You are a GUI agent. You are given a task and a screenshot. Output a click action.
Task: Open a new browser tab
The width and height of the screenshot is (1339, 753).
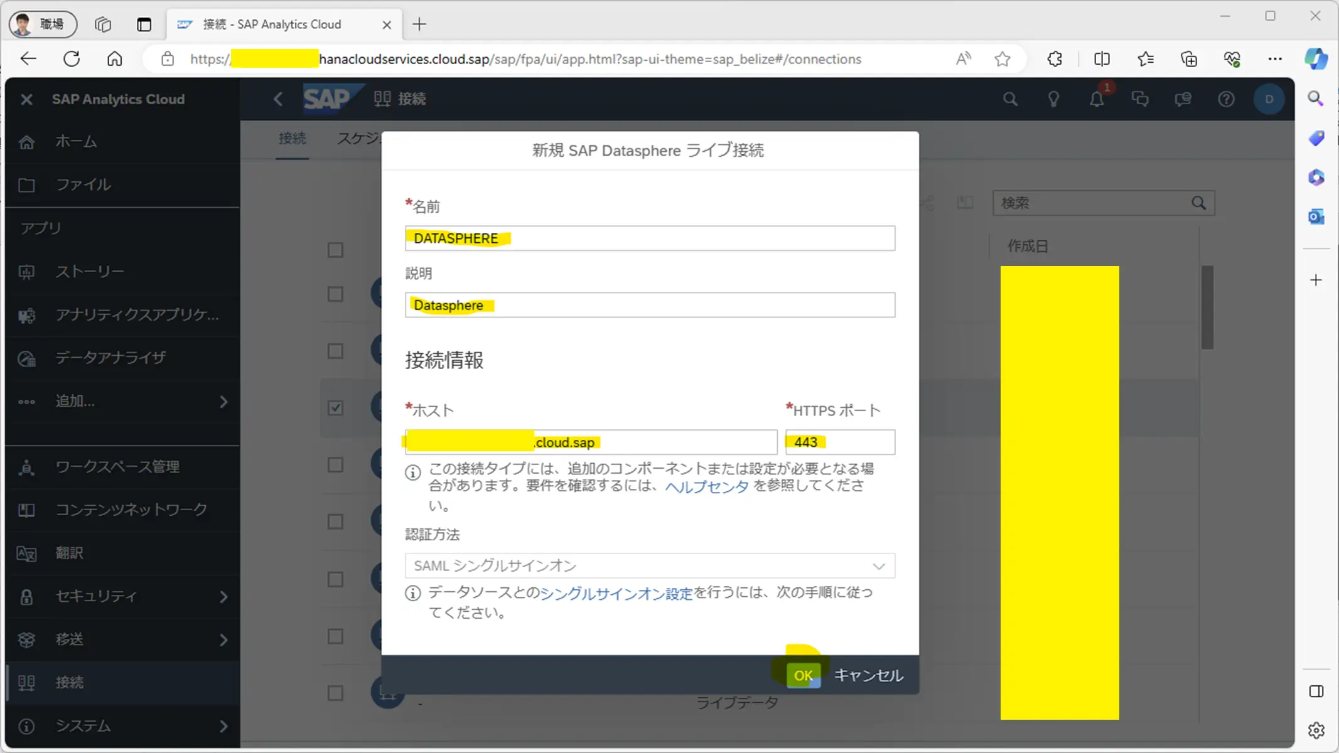[x=419, y=24]
